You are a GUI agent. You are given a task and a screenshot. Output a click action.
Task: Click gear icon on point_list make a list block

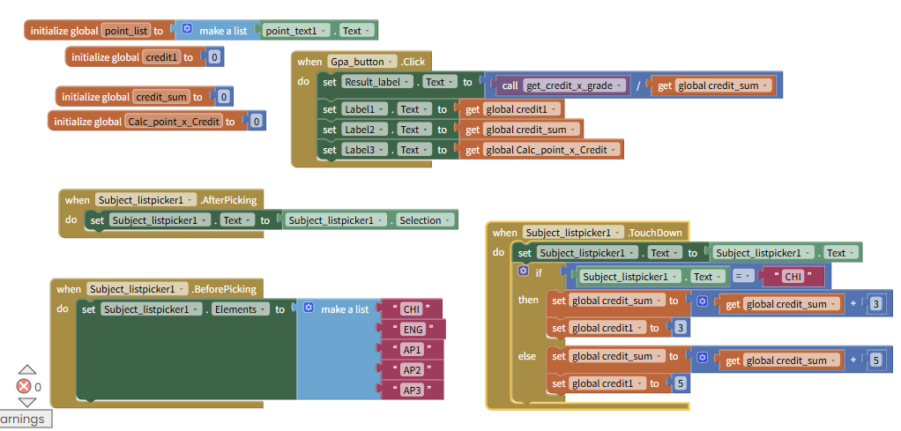187,30
